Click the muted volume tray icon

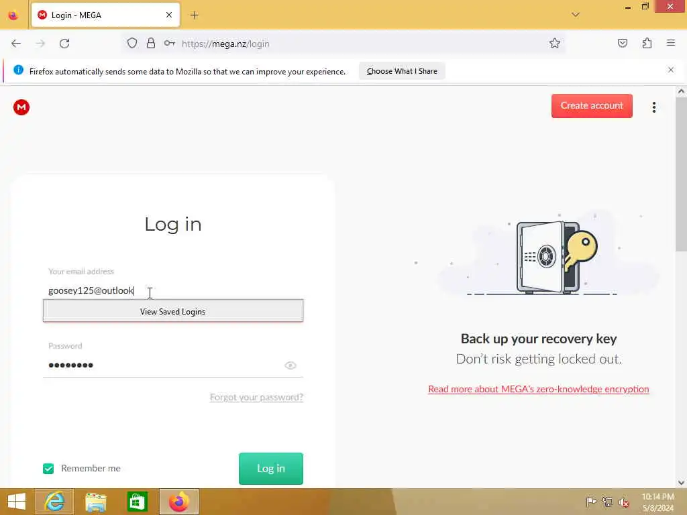[624, 502]
